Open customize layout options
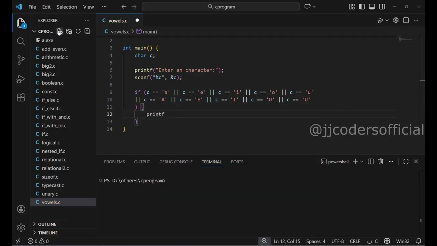 tap(352, 6)
